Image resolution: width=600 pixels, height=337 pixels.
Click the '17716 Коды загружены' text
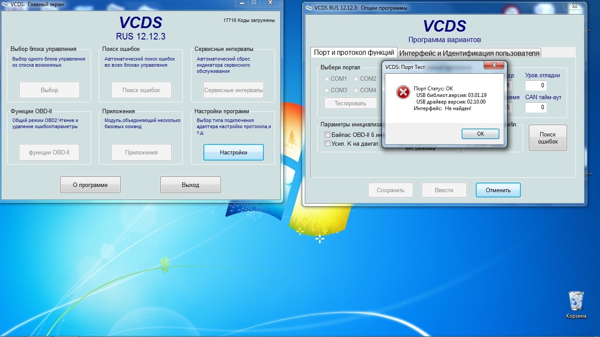pos(249,21)
